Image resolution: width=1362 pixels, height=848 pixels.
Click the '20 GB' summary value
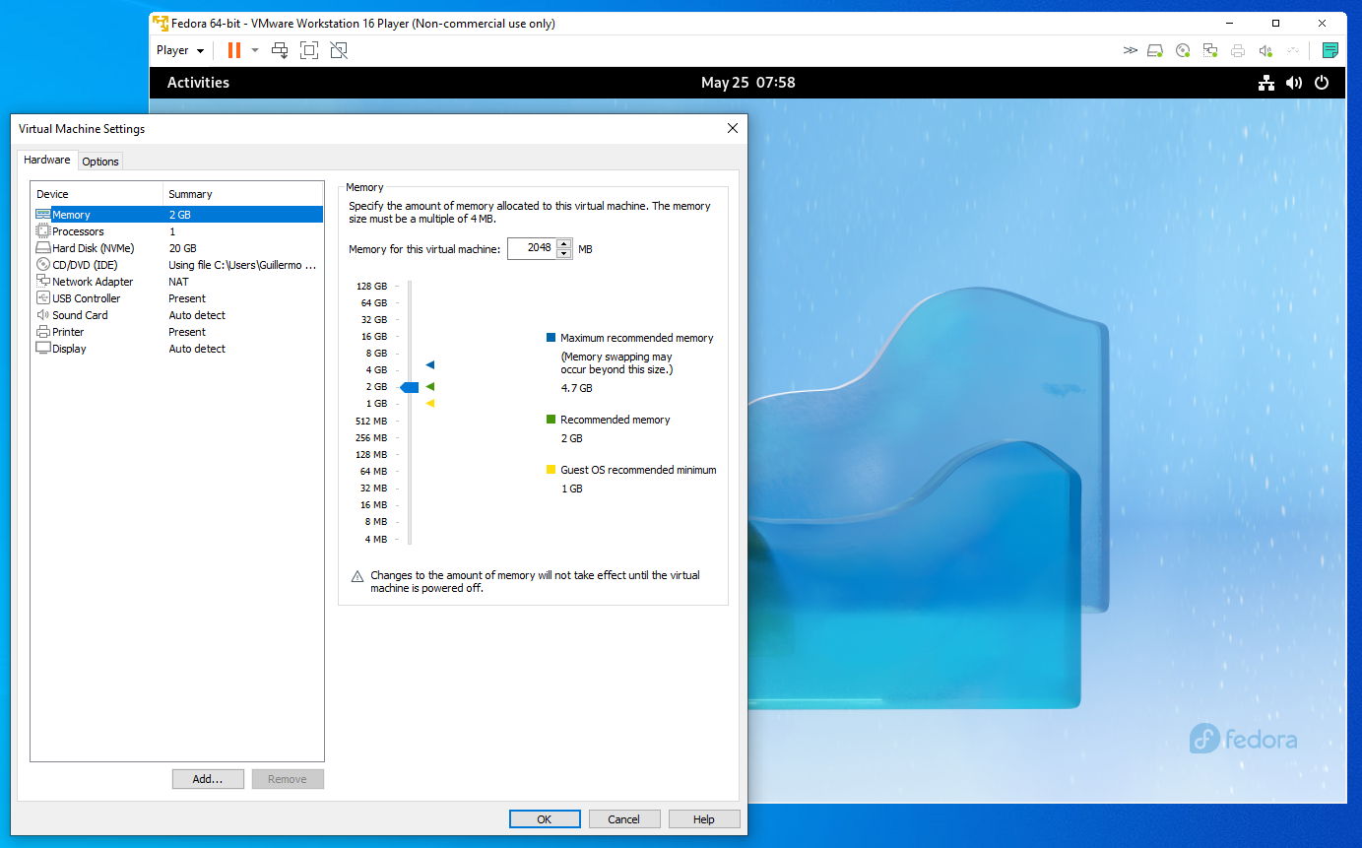(182, 248)
